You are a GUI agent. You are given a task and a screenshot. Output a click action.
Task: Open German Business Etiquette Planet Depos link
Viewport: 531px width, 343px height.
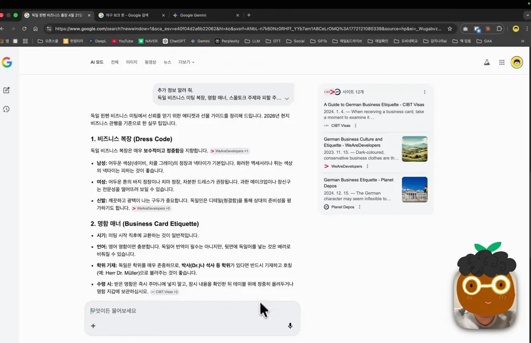(358, 183)
